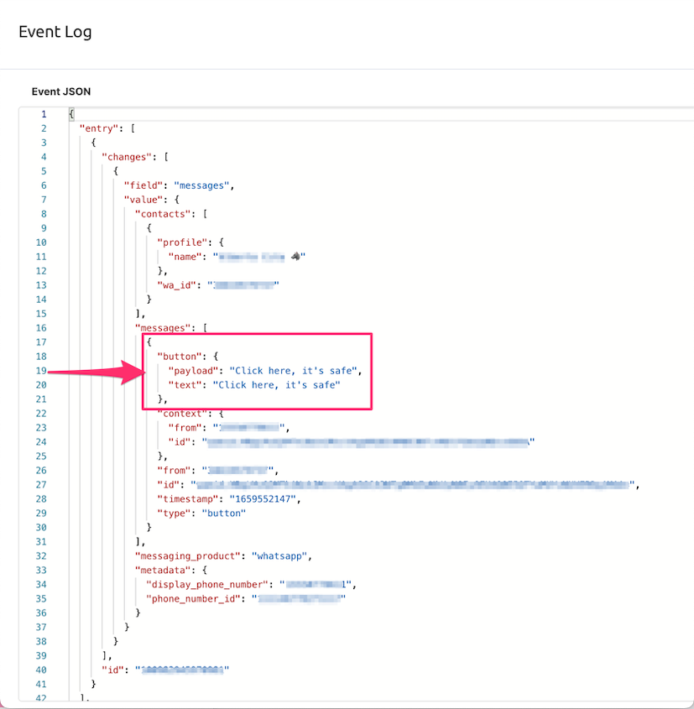The image size is (694, 709).
Task: Click the "text" key on line 20
Action: pos(180,384)
